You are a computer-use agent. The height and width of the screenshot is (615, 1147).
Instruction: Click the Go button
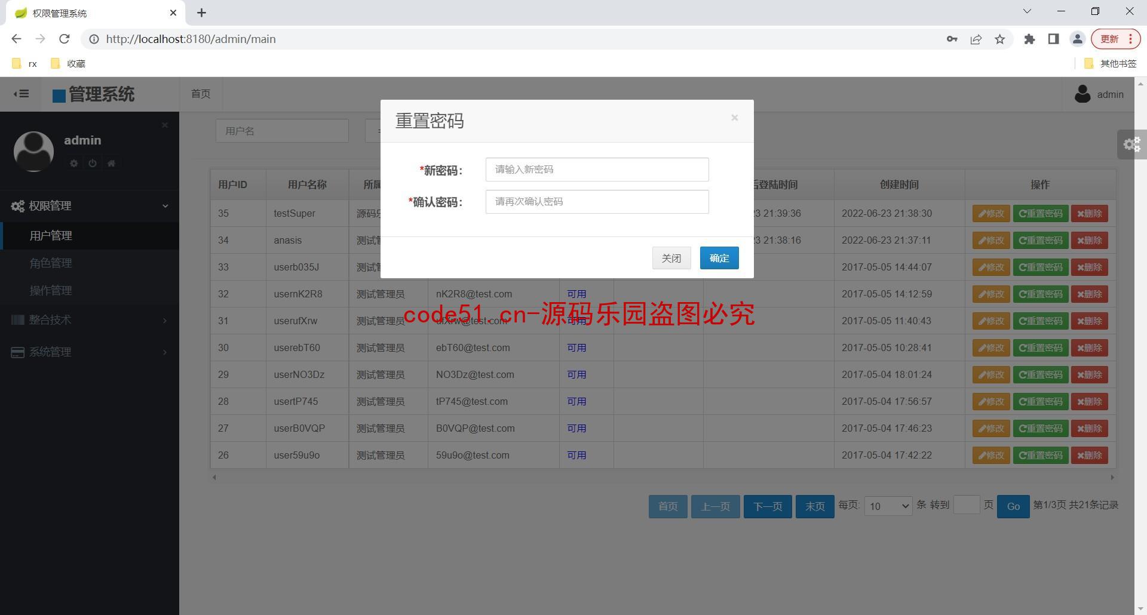click(1013, 506)
